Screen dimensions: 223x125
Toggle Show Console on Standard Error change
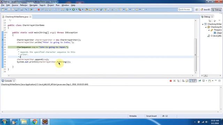[x=195, y=81]
